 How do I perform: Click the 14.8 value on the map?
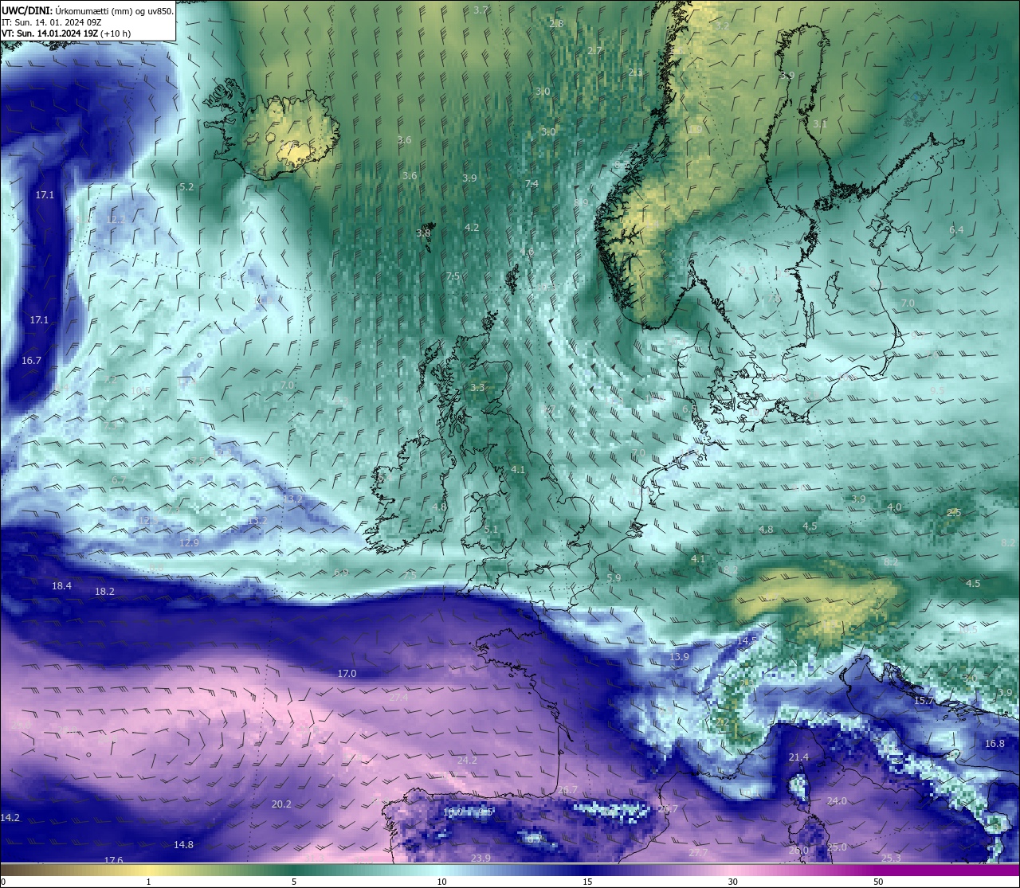[183, 845]
